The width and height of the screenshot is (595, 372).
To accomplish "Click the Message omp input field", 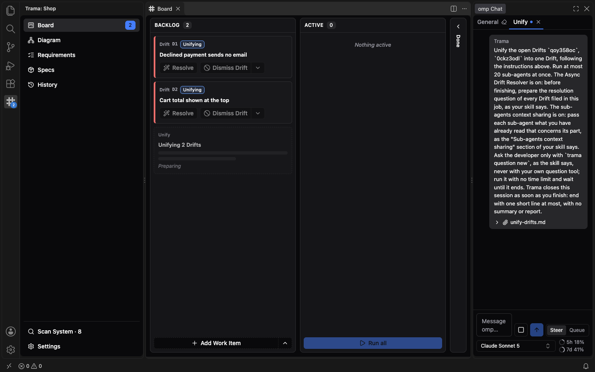I will [494, 325].
